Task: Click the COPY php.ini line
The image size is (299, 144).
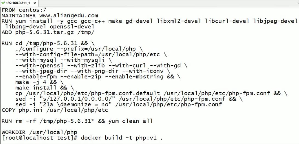Action: pos(55,110)
